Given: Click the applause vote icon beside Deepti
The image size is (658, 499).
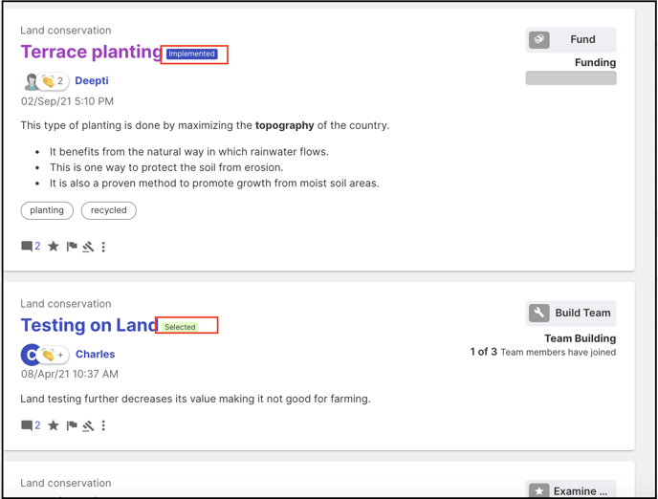Looking at the screenshot, I should [52, 81].
